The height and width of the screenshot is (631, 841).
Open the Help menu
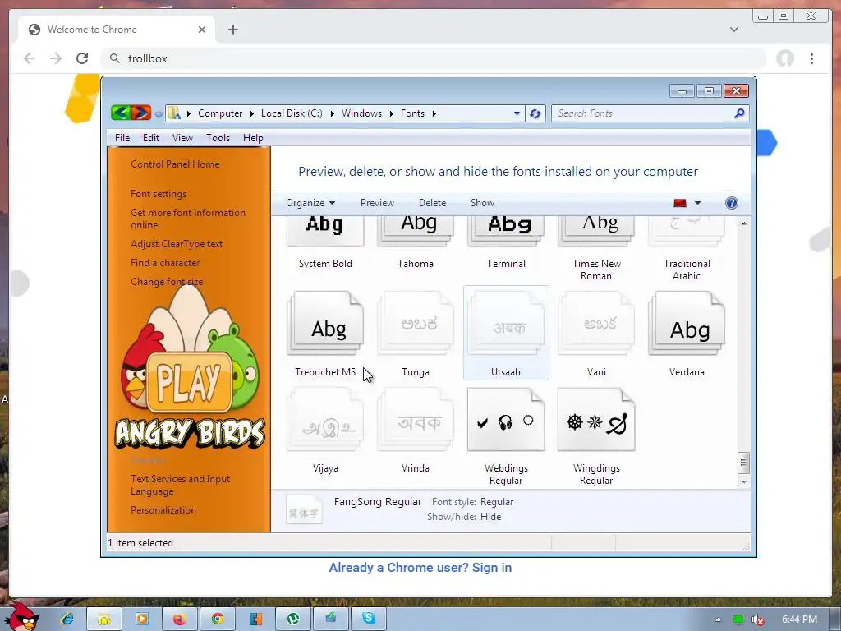click(253, 138)
